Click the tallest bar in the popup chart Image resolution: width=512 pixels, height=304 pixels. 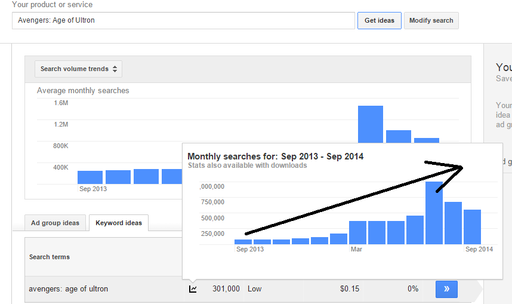(x=434, y=213)
